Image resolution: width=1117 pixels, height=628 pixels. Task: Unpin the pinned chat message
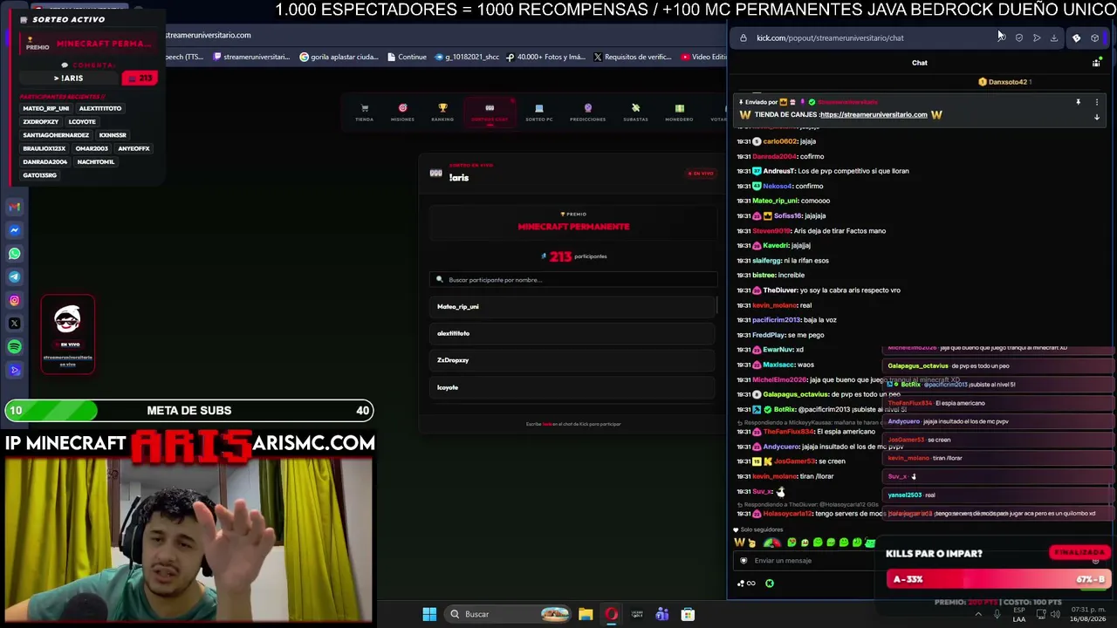pos(1078,102)
